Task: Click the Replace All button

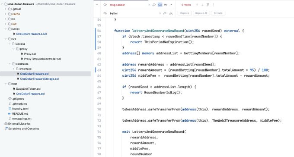Action: (201, 13)
